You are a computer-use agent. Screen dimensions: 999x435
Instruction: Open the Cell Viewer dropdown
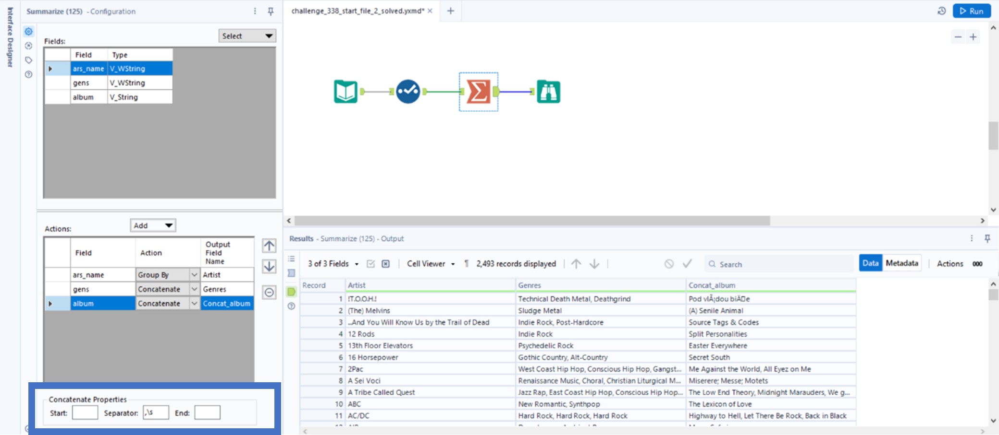pos(431,264)
